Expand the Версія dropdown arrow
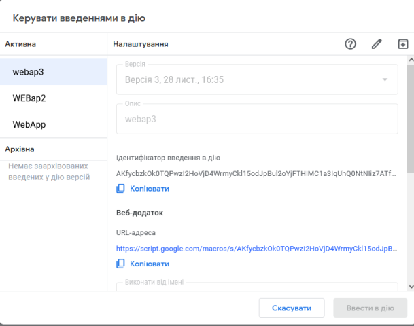This screenshot has width=414, height=326. 385,80
